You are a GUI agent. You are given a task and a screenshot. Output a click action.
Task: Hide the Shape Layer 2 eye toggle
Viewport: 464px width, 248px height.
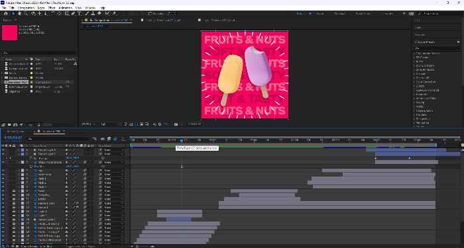click(x=3, y=154)
